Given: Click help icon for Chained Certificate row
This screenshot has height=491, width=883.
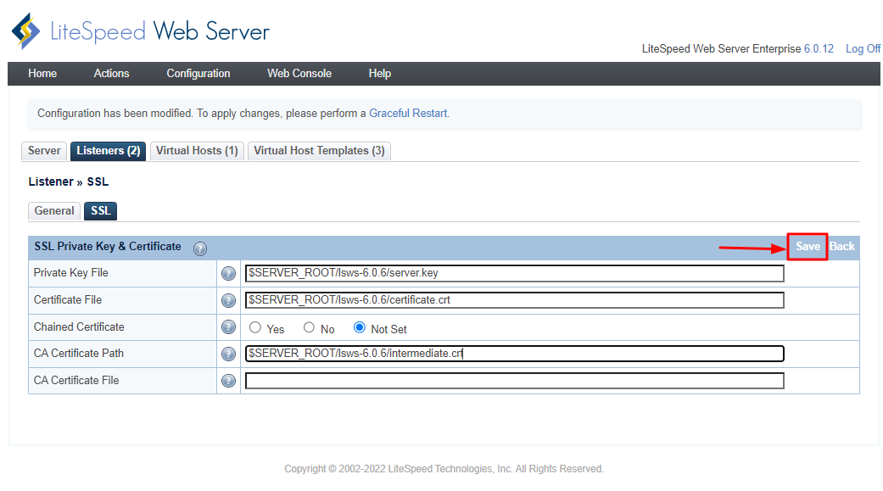Looking at the screenshot, I should click(228, 326).
